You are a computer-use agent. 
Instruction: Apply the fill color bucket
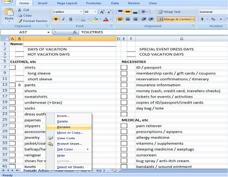[95, 19]
